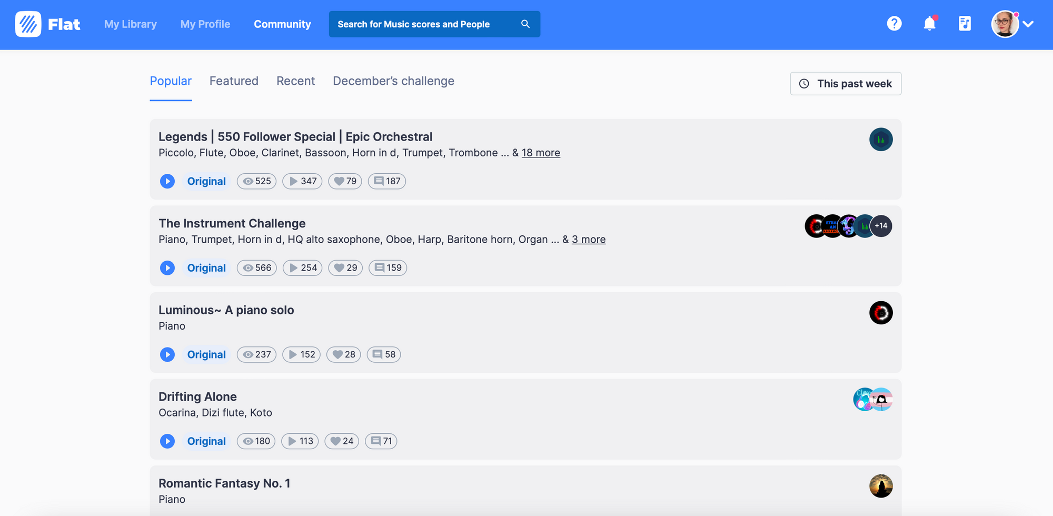Click the Original tag on Drifting Alone
The image size is (1053, 516).
[206, 441]
